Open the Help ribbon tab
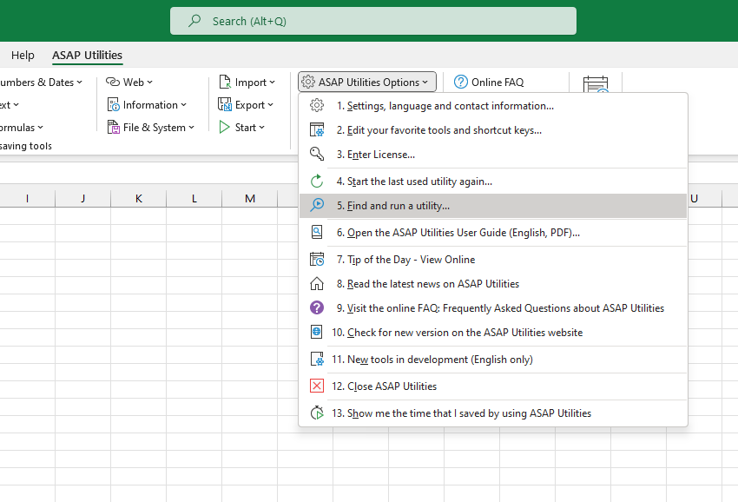This screenshot has height=502, width=738. point(23,55)
